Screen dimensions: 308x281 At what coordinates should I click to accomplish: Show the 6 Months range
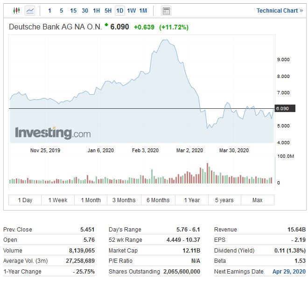coord(158,200)
